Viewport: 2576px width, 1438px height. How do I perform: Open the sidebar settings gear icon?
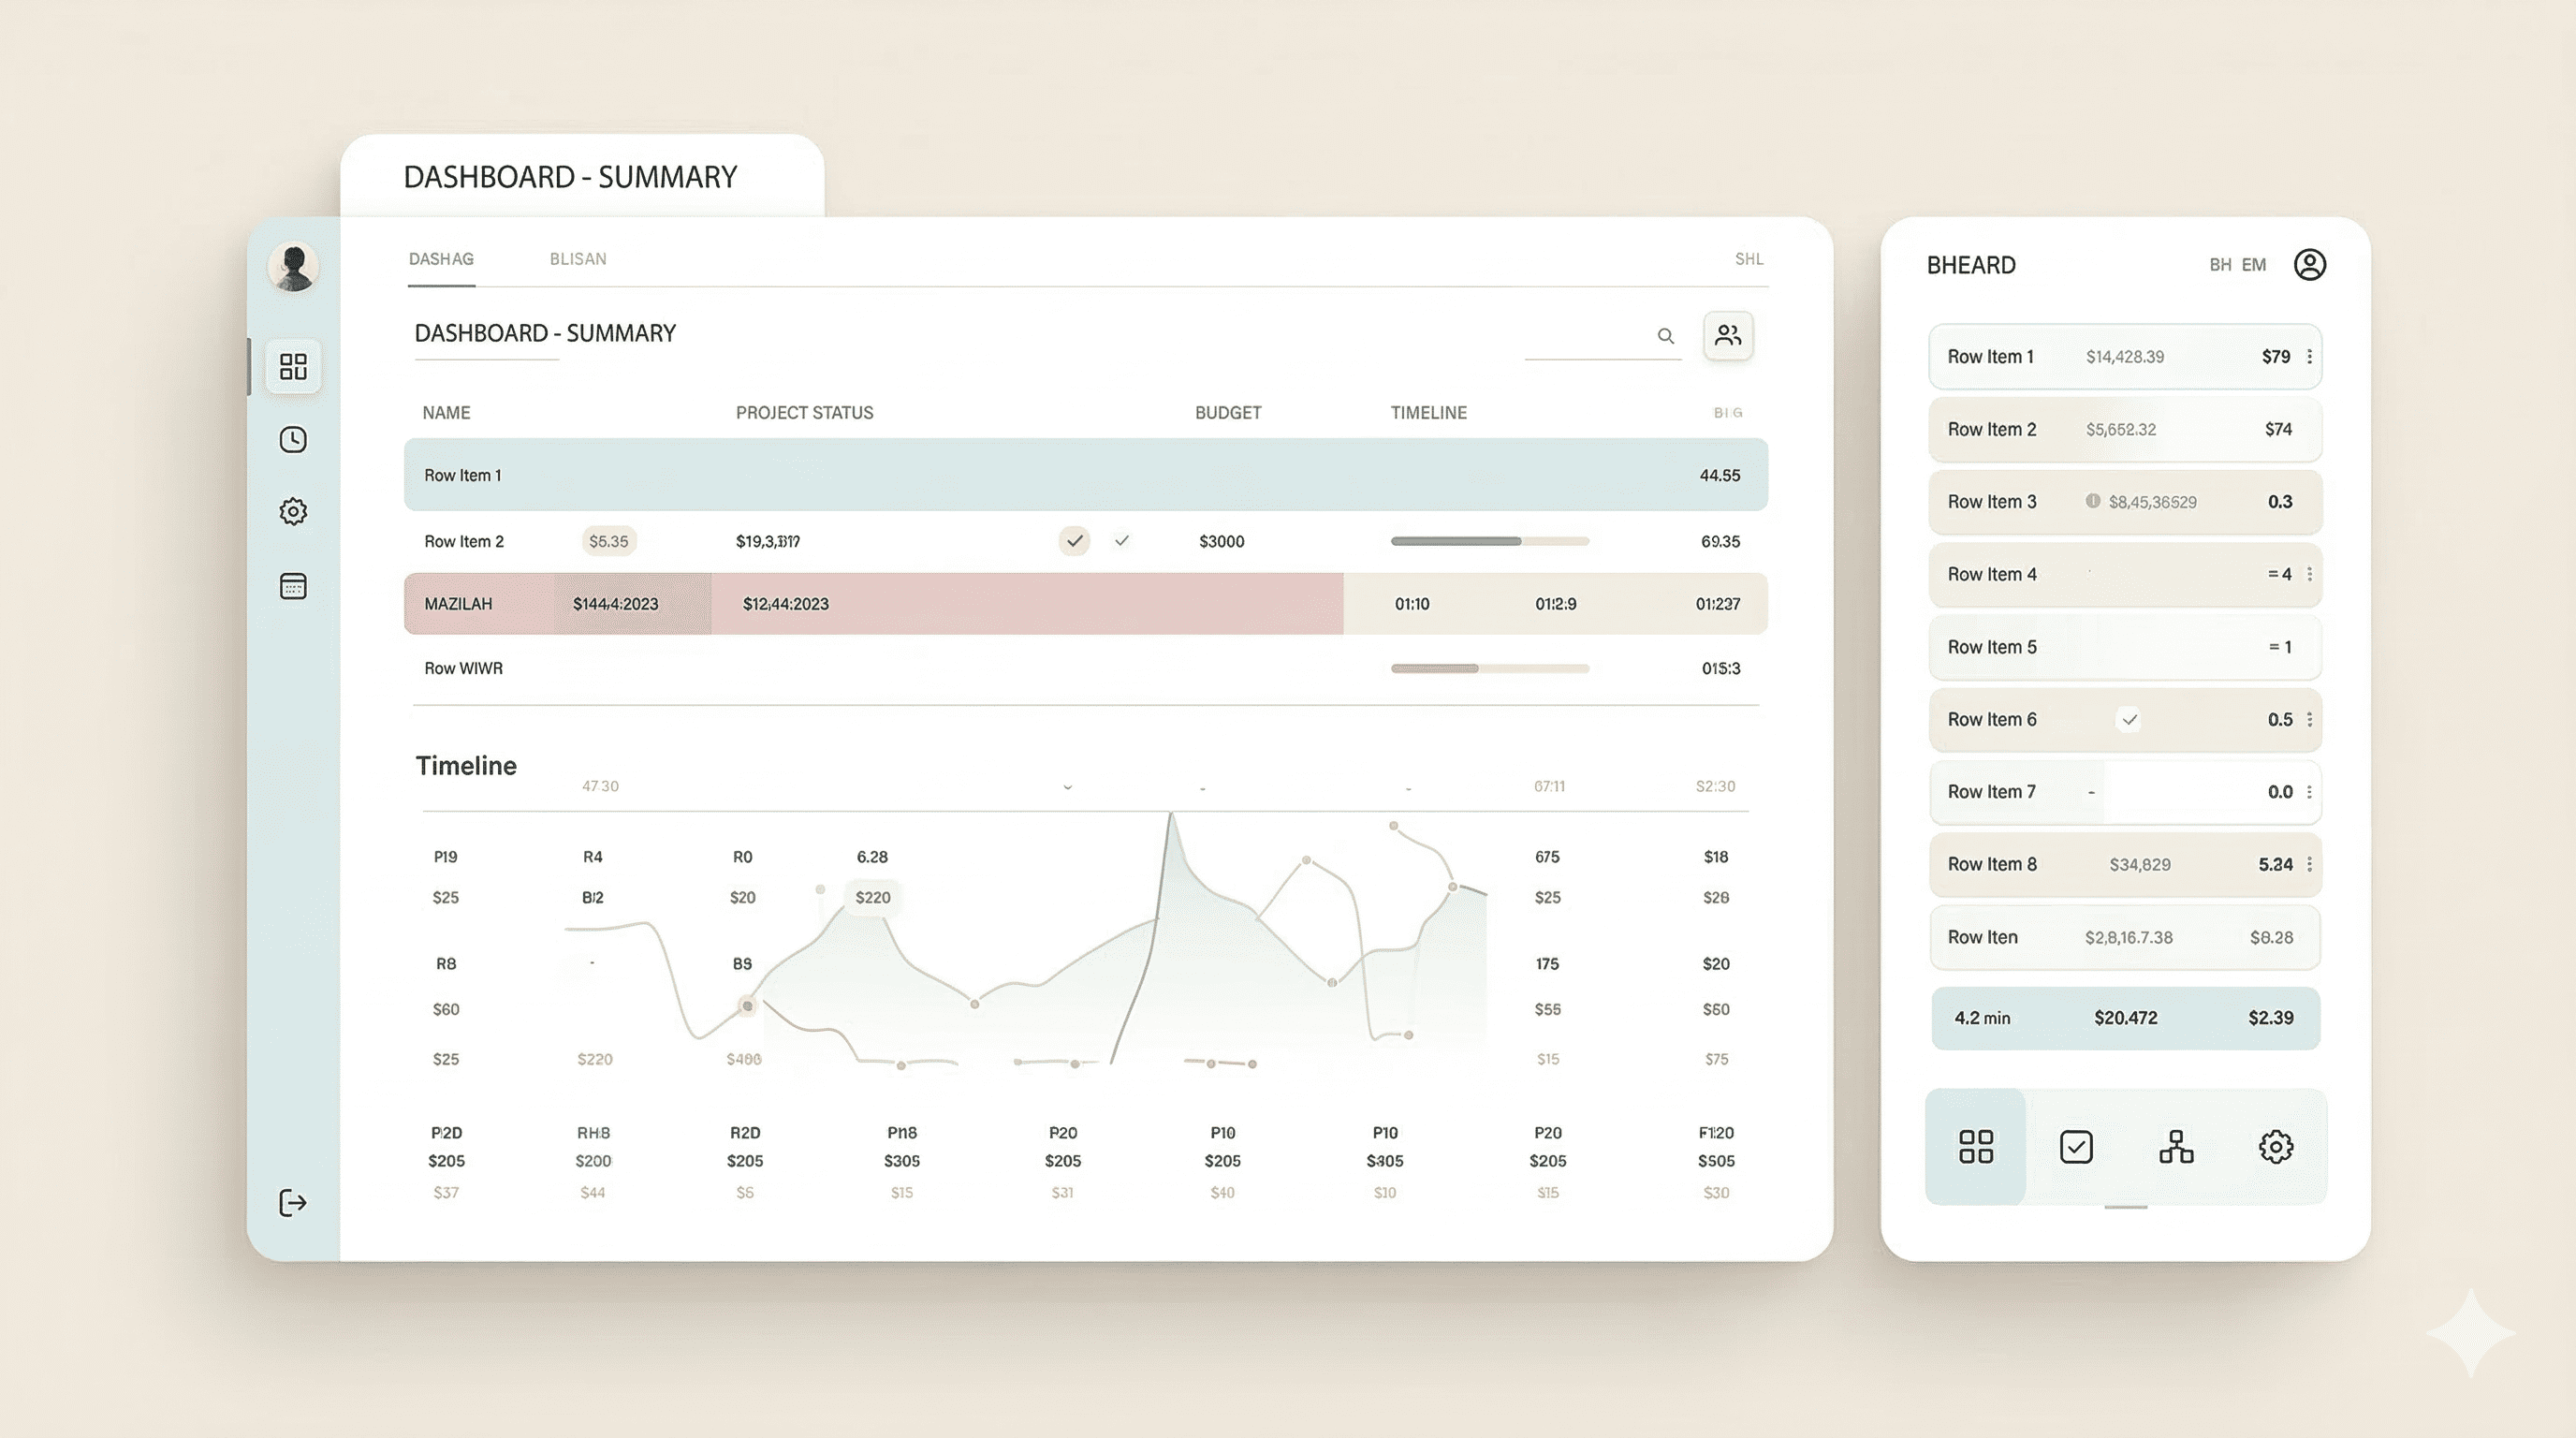point(293,512)
